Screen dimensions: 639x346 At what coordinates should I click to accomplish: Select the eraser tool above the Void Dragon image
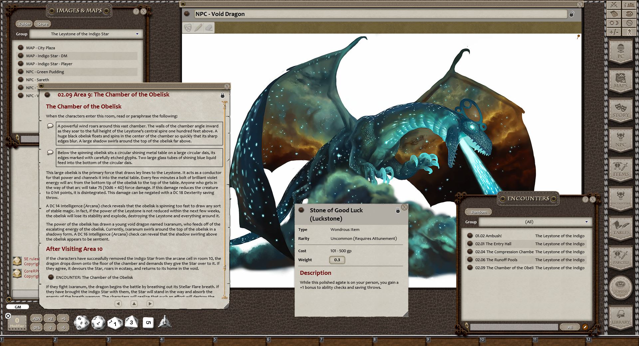209,28
